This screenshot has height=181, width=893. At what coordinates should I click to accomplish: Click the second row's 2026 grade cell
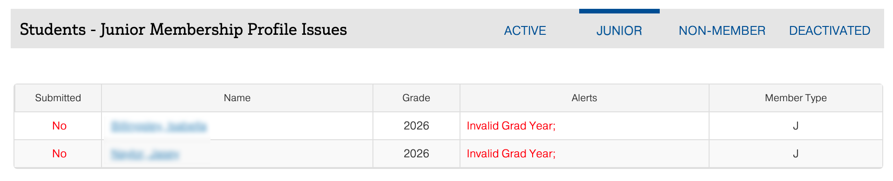[x=416, y=154]
